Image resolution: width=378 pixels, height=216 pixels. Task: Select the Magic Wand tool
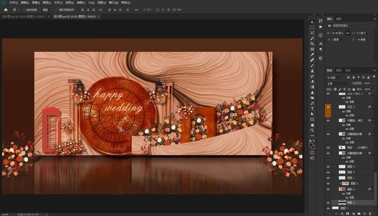312,38
